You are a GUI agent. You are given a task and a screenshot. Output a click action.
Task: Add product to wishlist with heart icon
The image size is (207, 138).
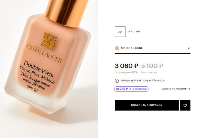point(185,105)
